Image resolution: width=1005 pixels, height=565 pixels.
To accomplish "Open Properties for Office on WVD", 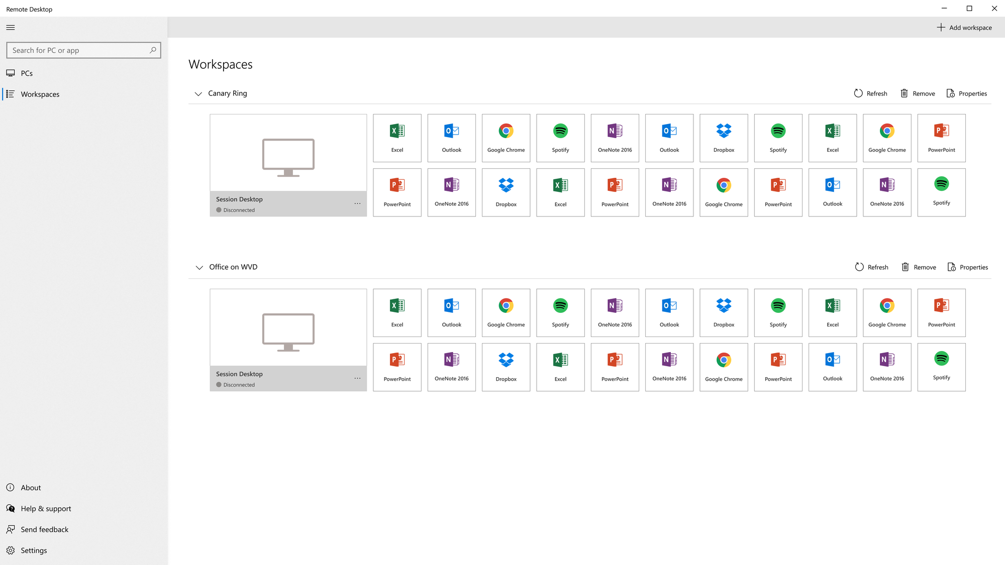I will tap(967, 267).
